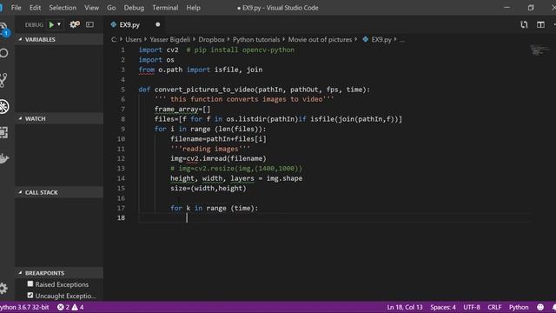
Task: Click the minimap code preview
Action: (x=539, y=50)
